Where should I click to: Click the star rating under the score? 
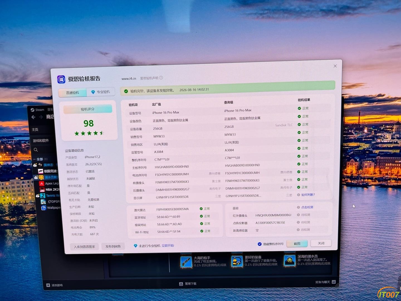coord(89,133)
